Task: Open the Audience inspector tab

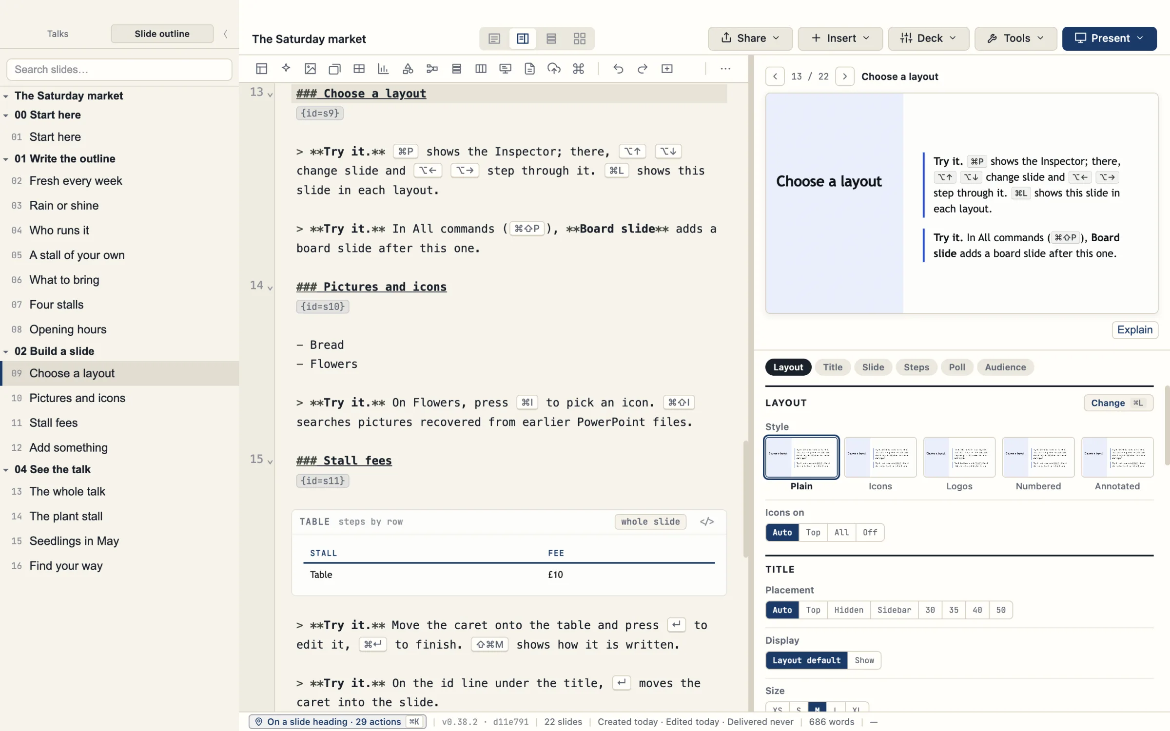Action: pos(1005,367)
